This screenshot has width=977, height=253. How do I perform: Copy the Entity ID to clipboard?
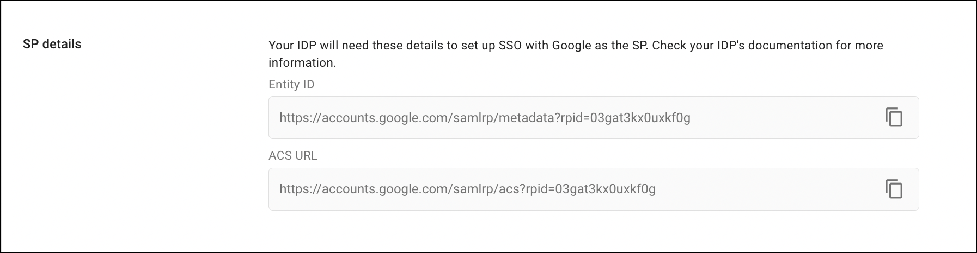(894, 117)
